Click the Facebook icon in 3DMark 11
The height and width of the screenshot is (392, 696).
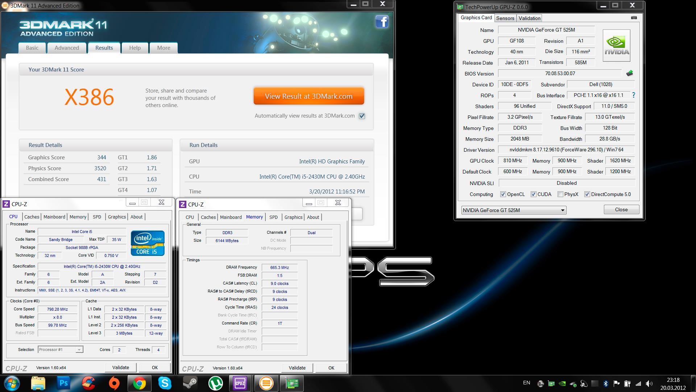[382, 22]
